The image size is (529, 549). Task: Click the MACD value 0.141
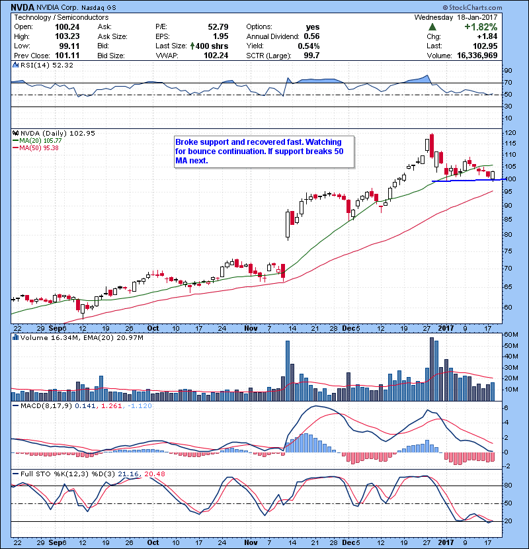[x=85, y=406]
